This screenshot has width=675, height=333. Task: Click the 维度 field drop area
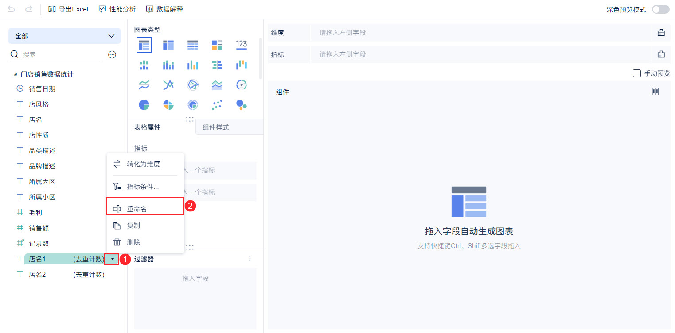(x=481, y=33)
